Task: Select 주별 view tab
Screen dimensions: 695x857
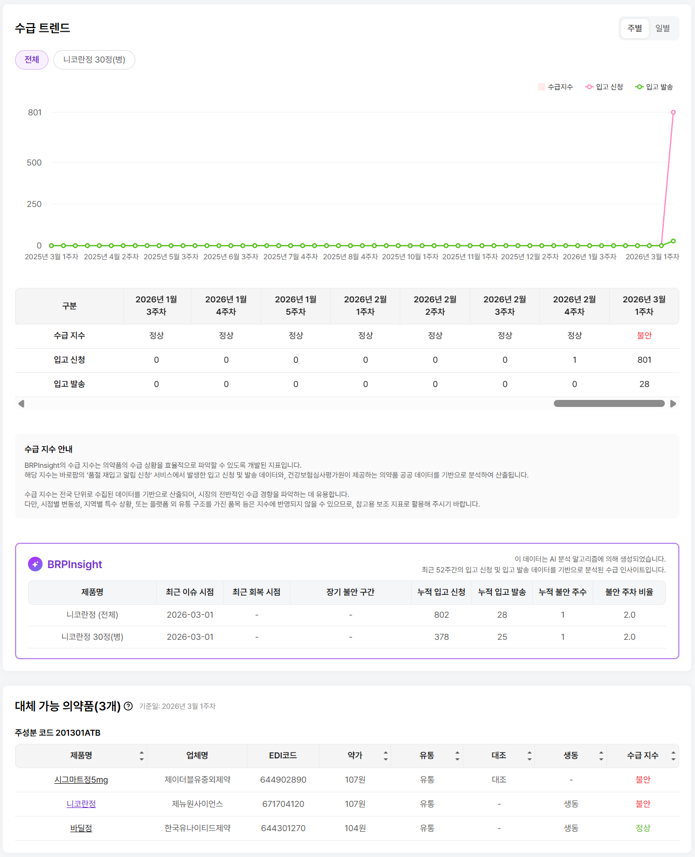Action: (635, 28)
